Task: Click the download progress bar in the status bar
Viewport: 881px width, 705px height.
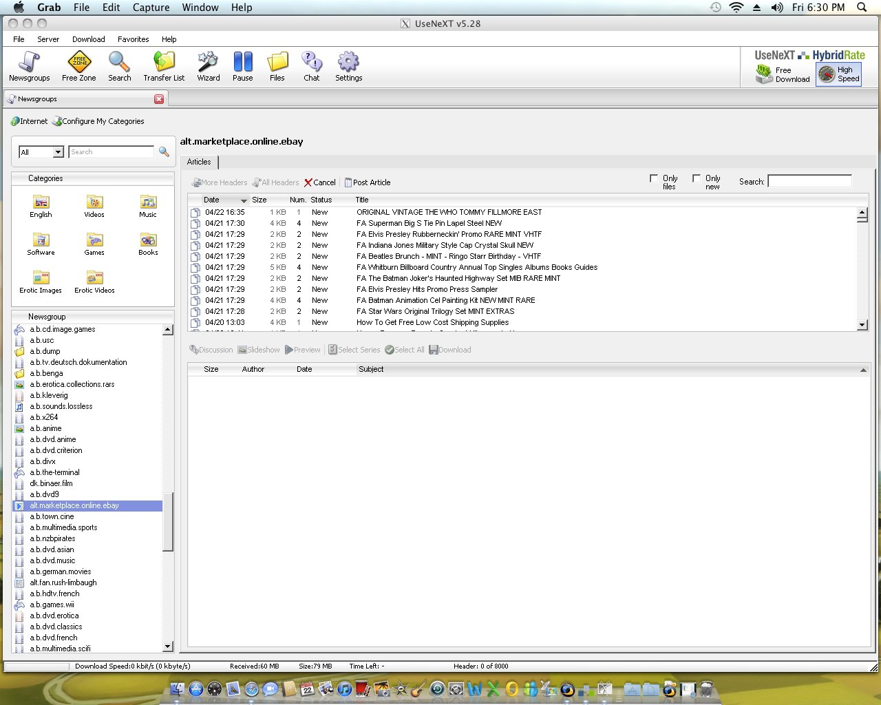Action: [x=38, y=666]
